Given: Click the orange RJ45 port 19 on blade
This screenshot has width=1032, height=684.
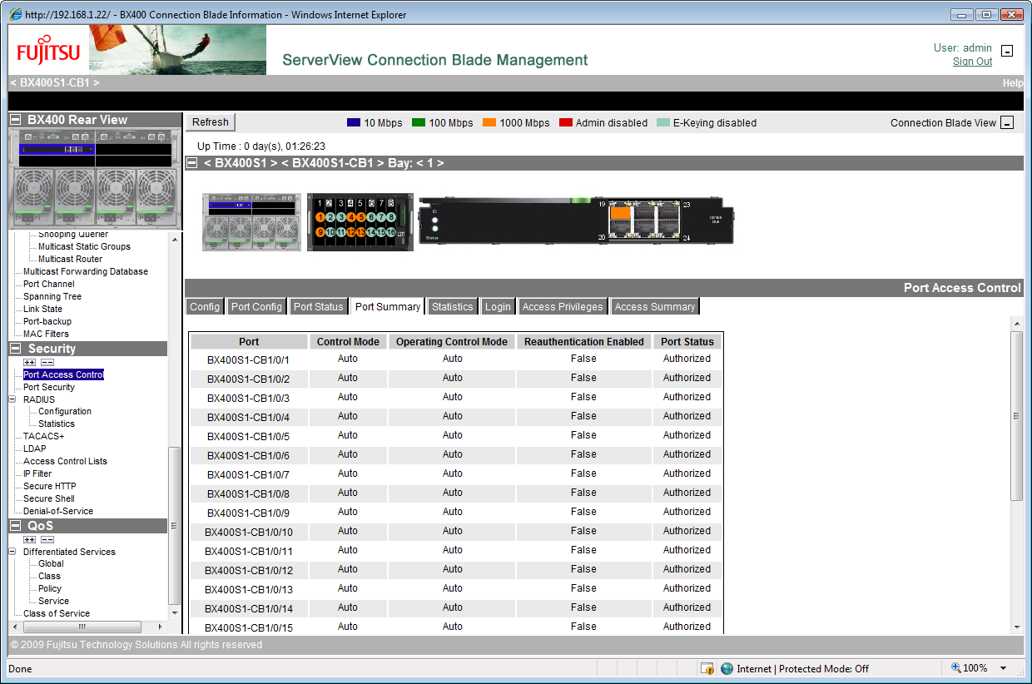Looking at the screenshot, I should [620, 212].
